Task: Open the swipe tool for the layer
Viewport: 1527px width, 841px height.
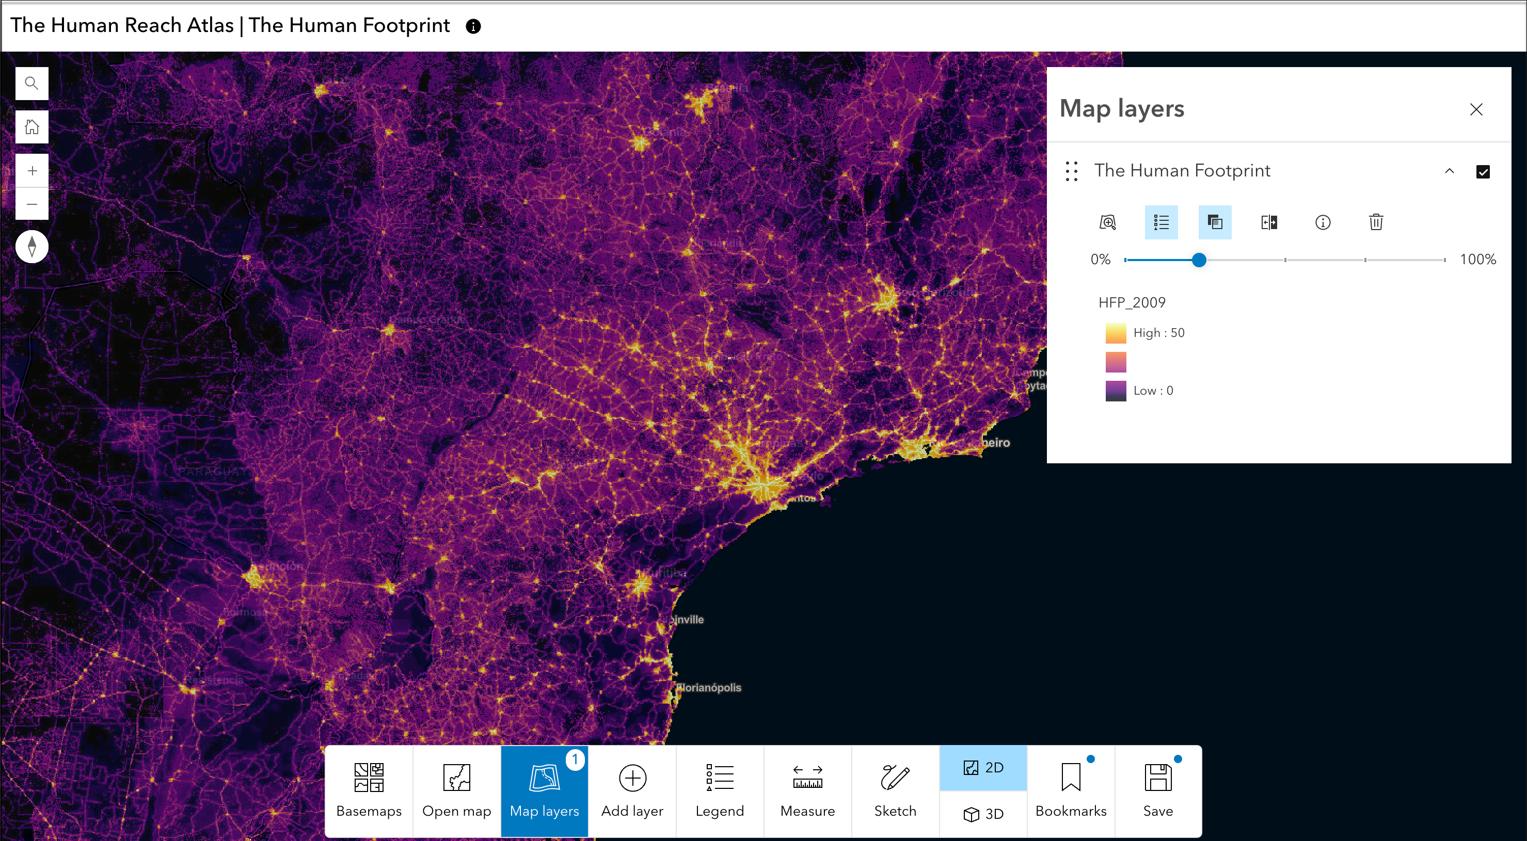Action: pos(1269,222)
